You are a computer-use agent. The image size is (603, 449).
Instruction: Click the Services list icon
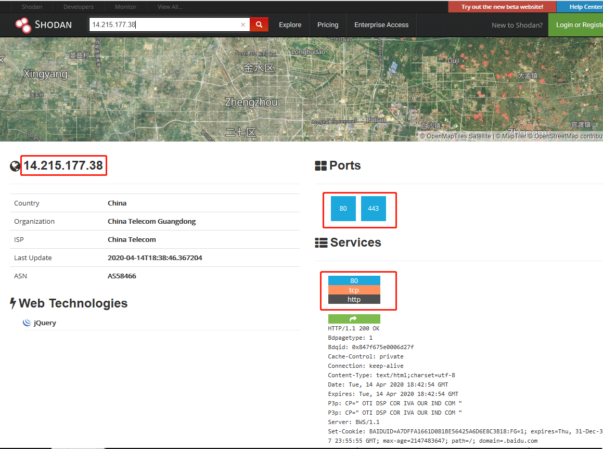(321, 243)
